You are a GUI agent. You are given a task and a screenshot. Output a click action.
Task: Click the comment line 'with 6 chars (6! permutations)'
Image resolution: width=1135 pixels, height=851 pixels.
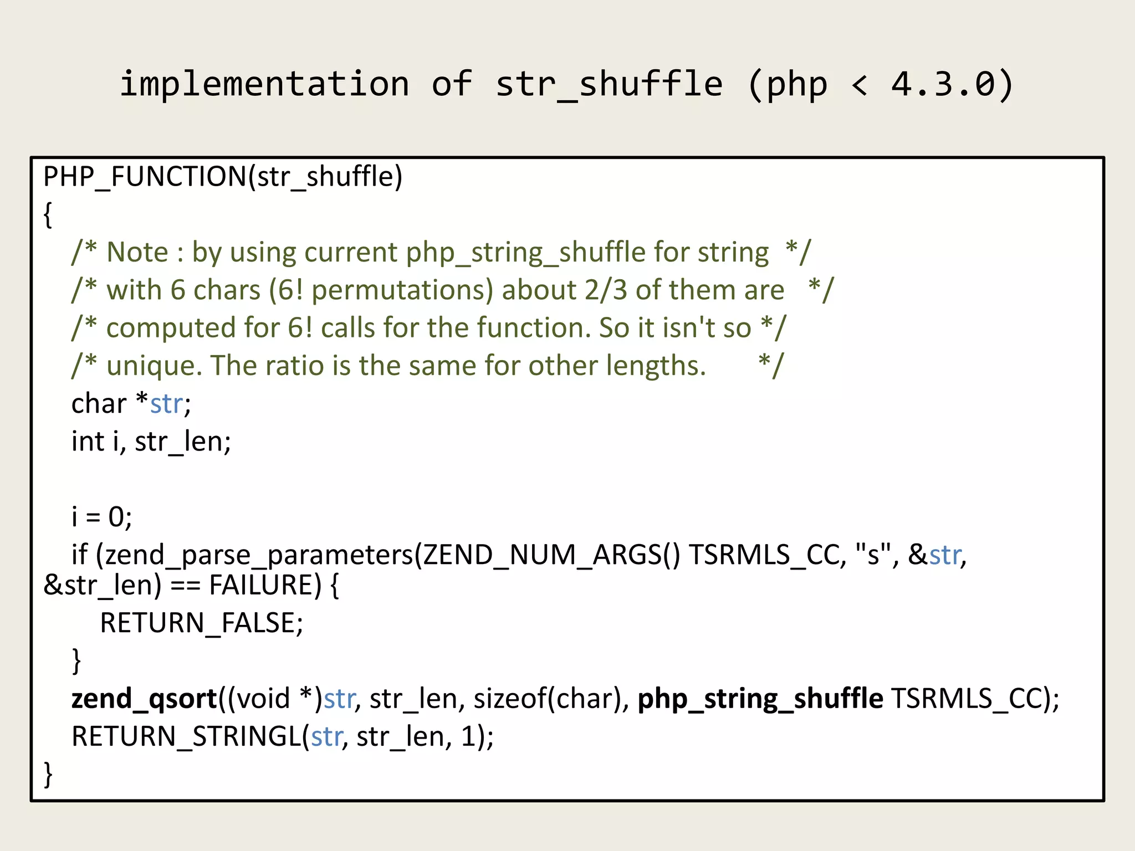pyautogui.click(x=452, y=290)
